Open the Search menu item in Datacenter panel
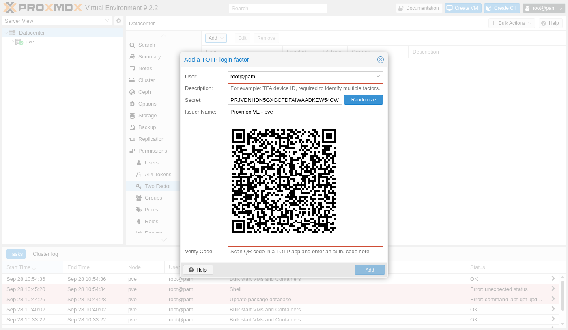The width and height of the screenshot is (568, 330). (146, 45)
